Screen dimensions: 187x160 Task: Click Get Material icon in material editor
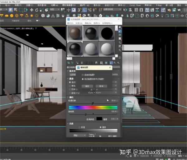pyautogui.click(x=69, y=63)
